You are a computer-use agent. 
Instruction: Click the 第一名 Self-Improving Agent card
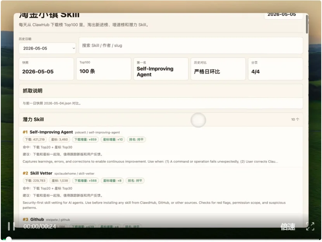(161, 69)
